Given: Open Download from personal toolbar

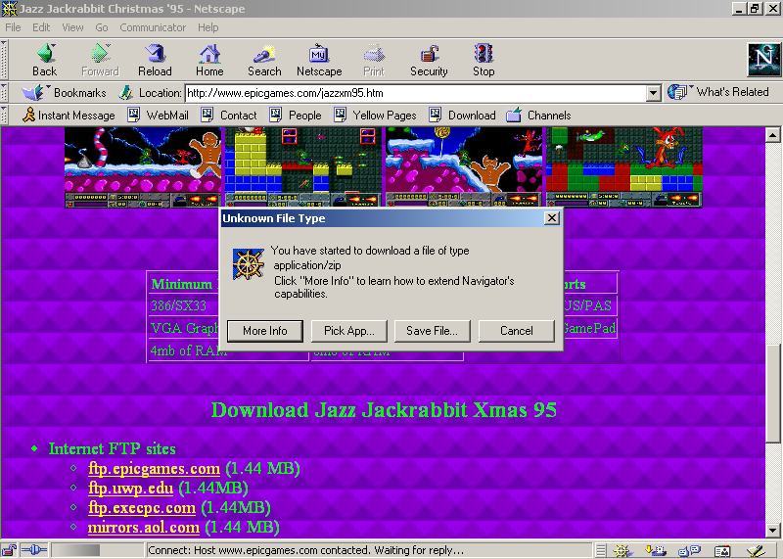Looking at the screenshot, I should tap(462, 116).
